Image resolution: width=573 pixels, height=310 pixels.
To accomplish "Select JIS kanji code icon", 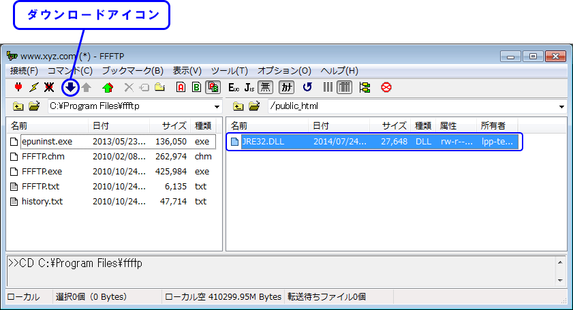I will tap(249, 87).
